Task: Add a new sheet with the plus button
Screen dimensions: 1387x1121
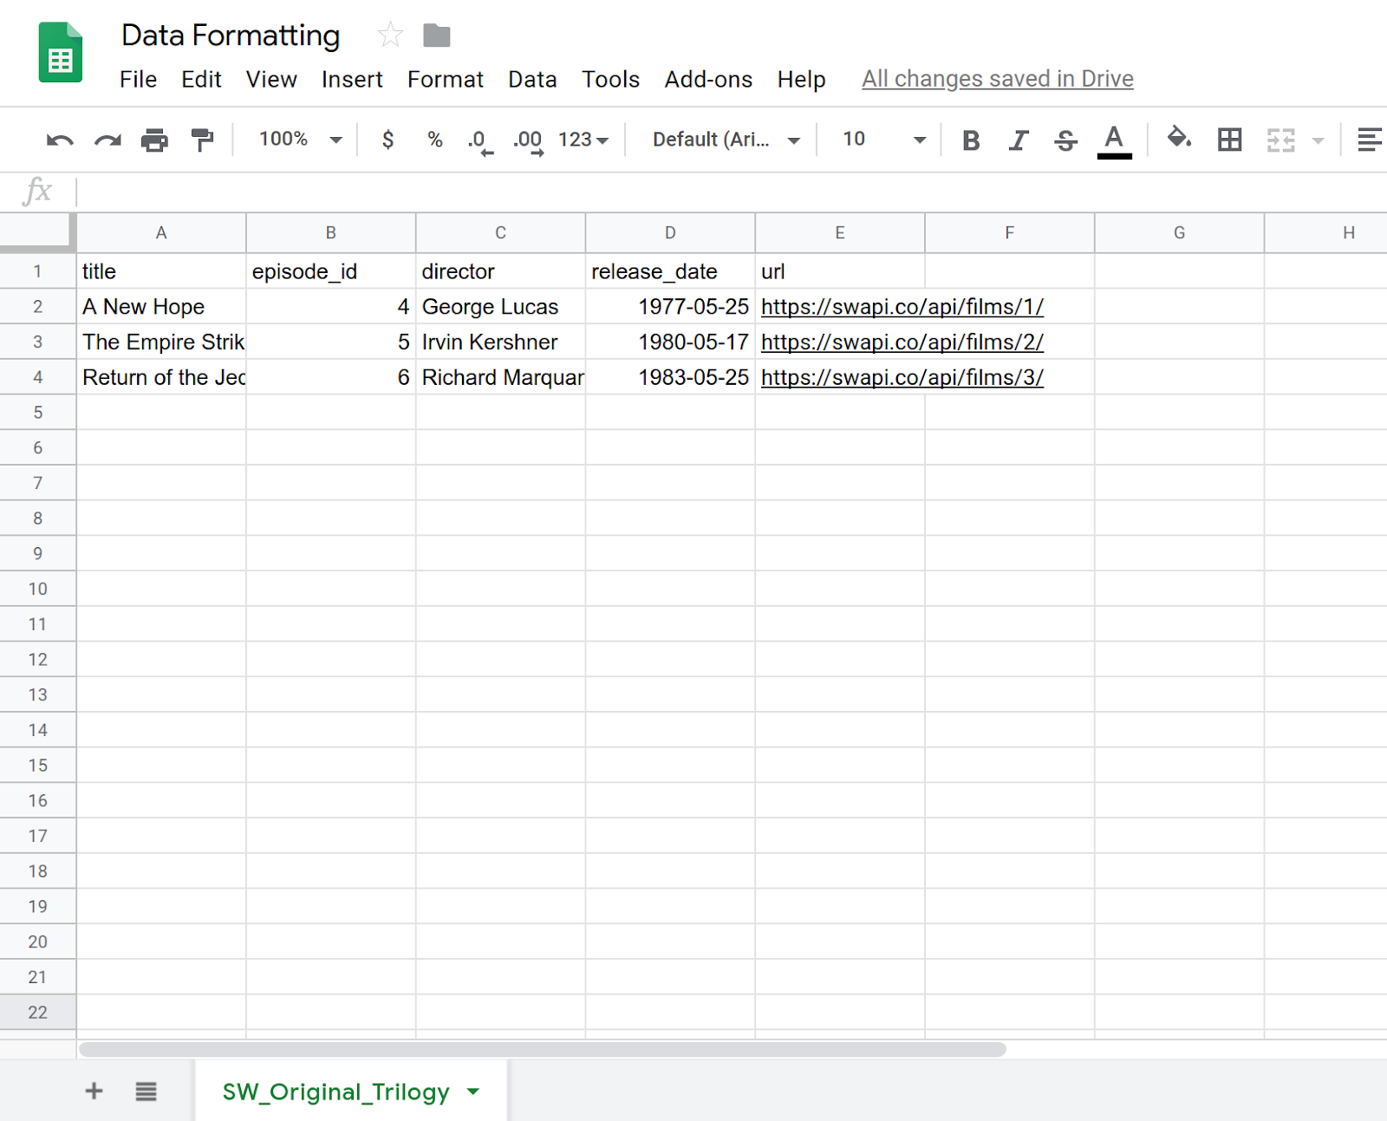Action: 94,1092
